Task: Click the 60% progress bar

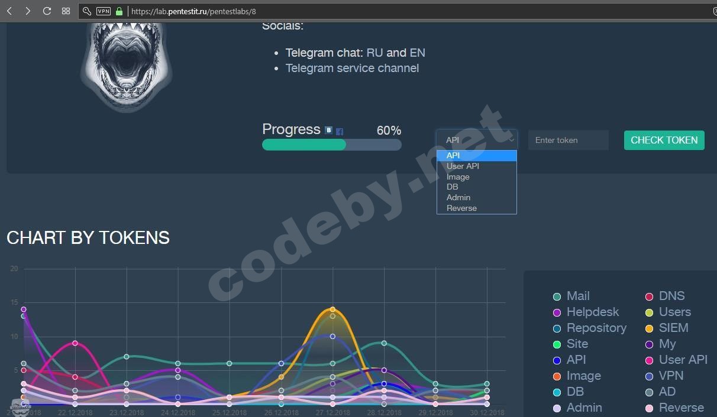Action: tap(331, 145)
